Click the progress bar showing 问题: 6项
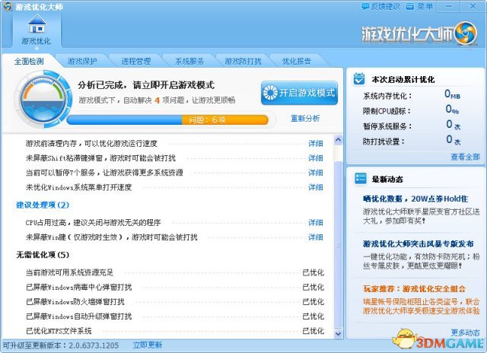This screenshot has height=353, width=487. click(x=167, y=120)
